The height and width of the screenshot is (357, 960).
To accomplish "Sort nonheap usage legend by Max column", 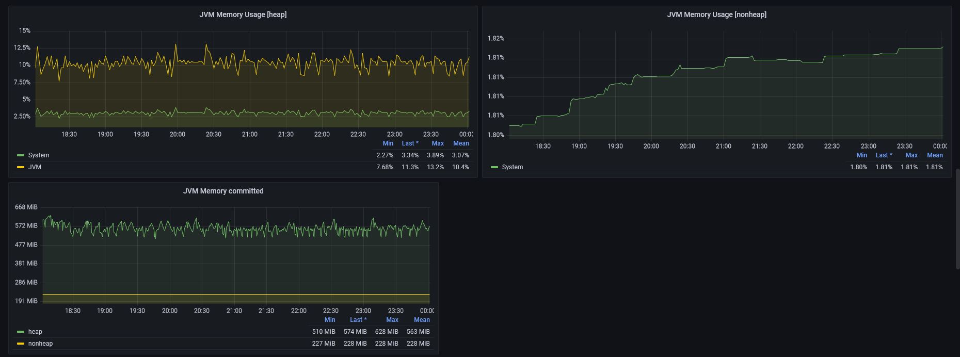I will (x=911, y=155).
